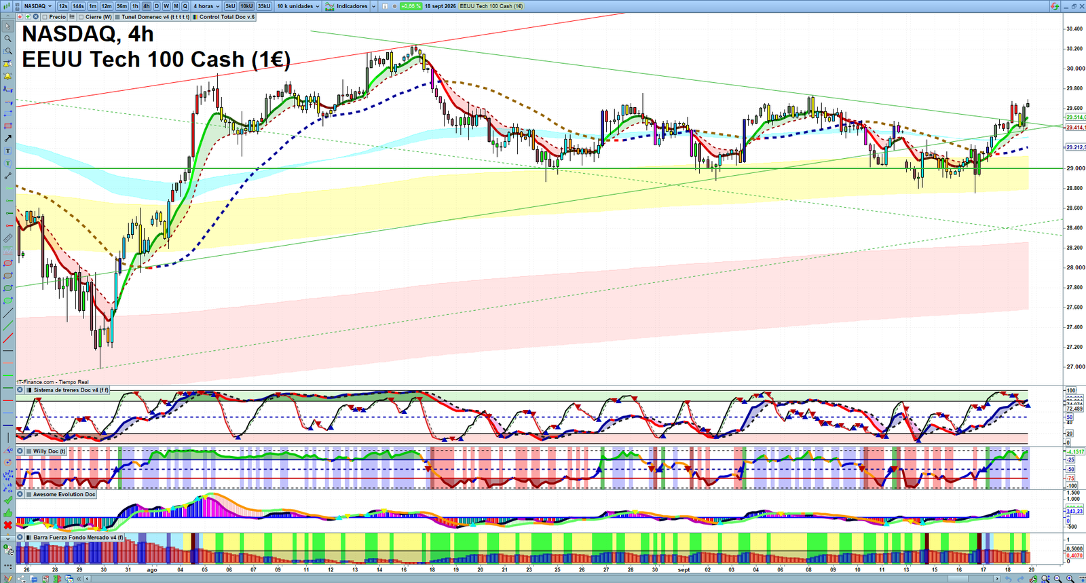Open the pencil drawing icon in bottom bar
This screenshot has width=1086, height=583.
click(8, 578)
